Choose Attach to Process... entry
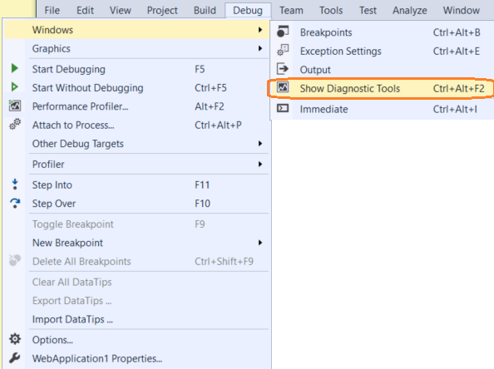Viewport: 494px width, 369px height. (x=136, y=125)
